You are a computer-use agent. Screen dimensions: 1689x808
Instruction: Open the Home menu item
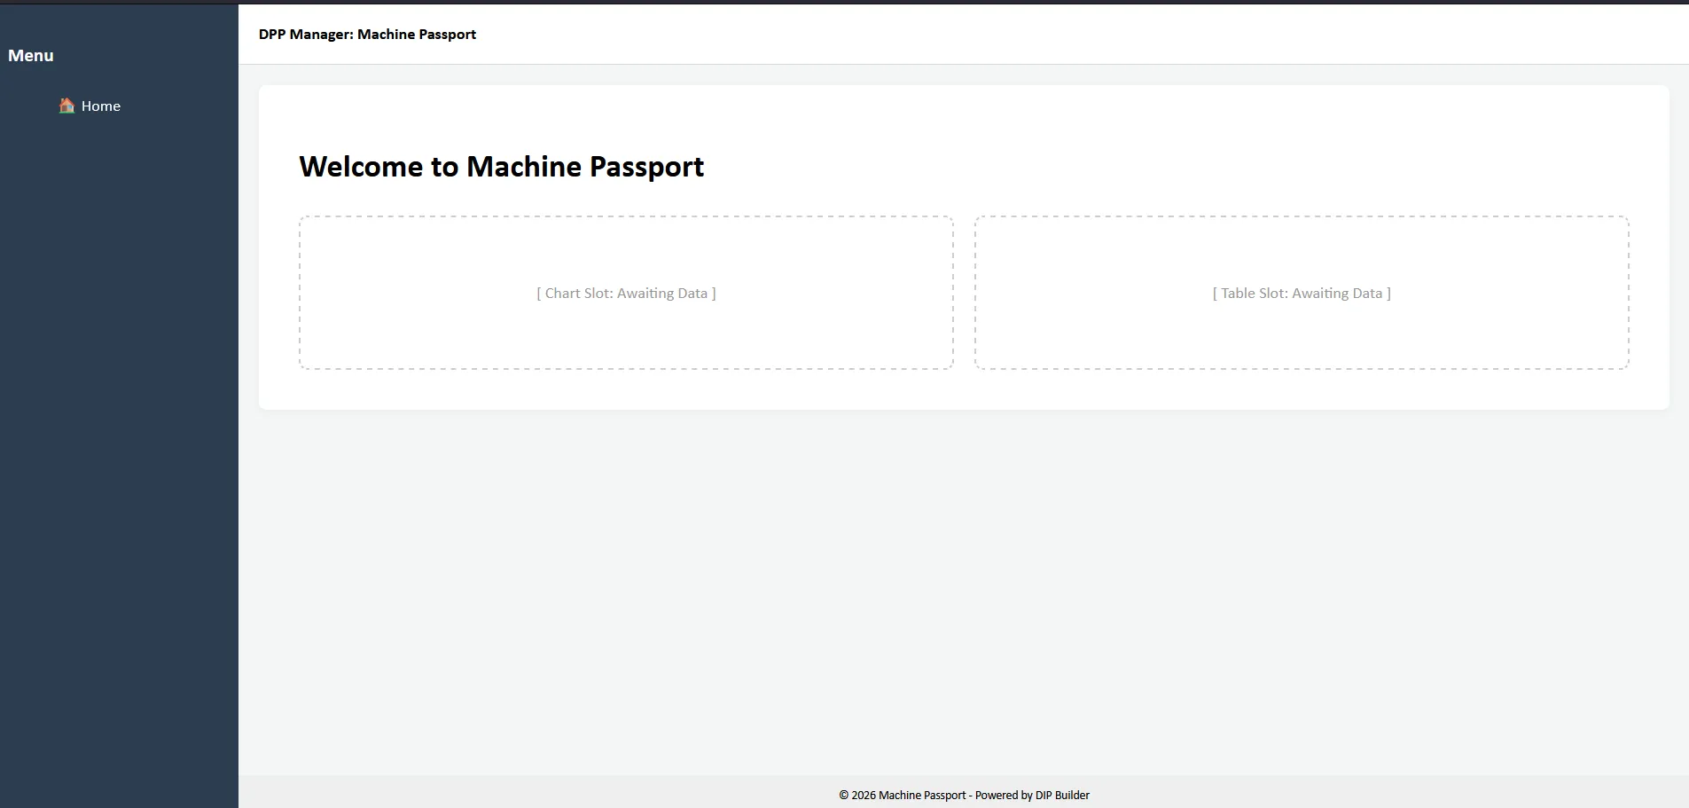(x=90, y=106)
